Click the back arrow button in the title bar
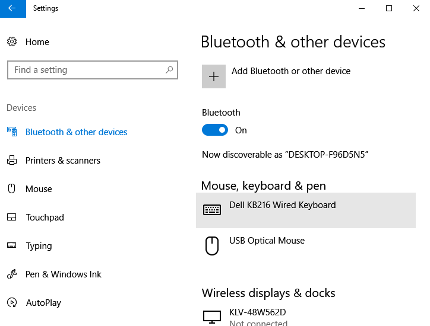430x326 pixels. click(x=13, y=8)
